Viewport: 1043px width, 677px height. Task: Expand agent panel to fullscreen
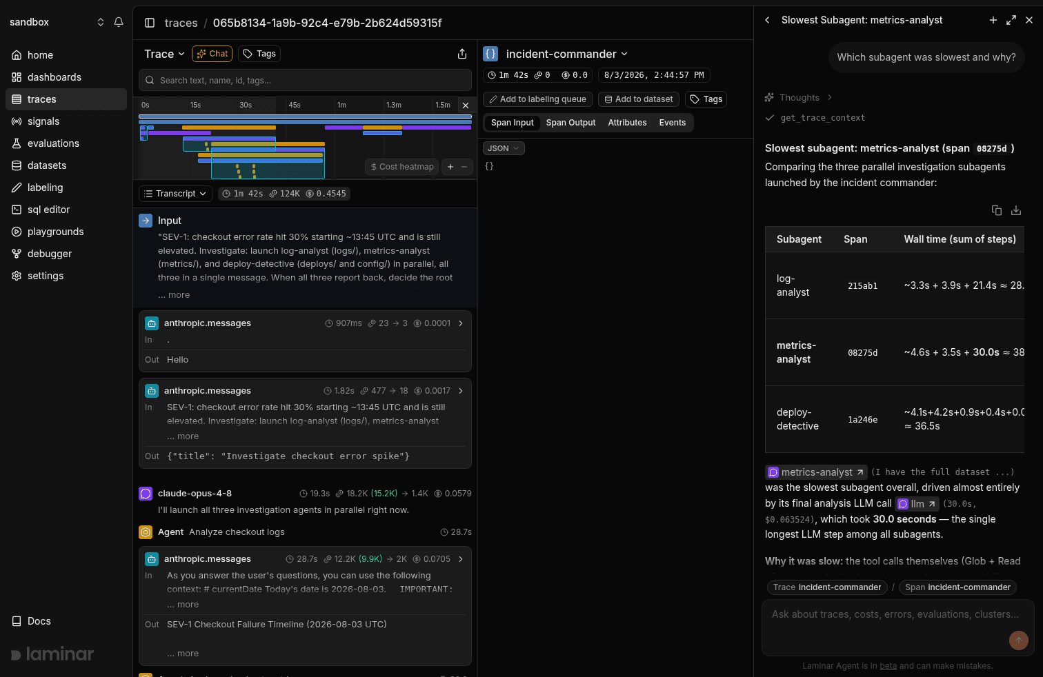point(1011,20)
